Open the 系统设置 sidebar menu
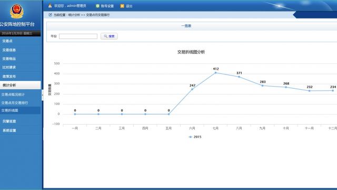337x190 pixels. [x=21, y=130]
